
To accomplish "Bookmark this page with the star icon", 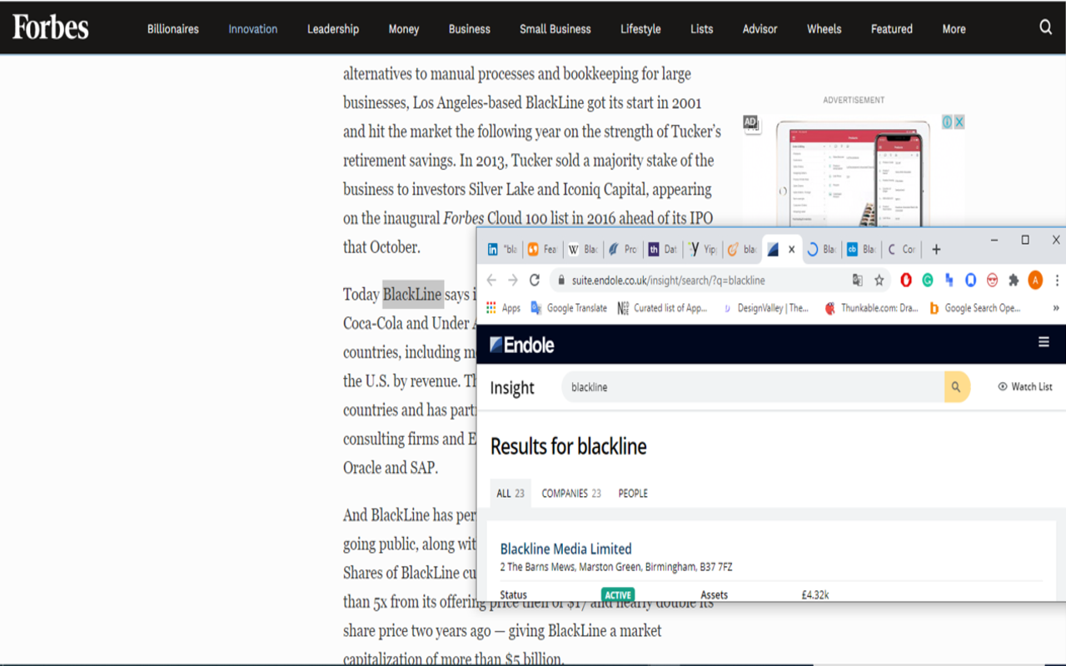I will (x=879, y=281).
